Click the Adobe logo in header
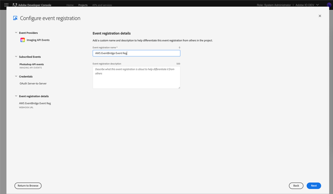333x194 pixels. click(x=15, y=5)
